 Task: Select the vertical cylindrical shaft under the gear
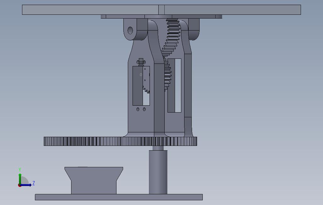[x=158, y=172]
